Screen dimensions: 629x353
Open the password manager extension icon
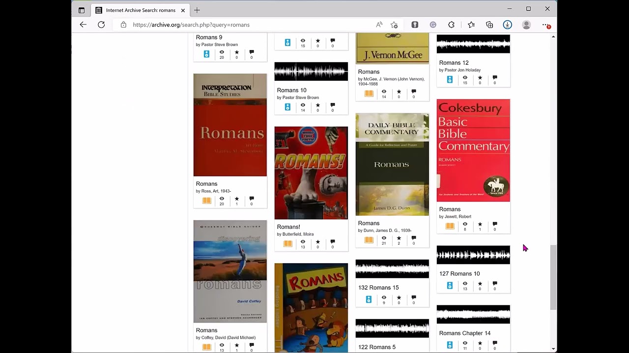(415, 25)
